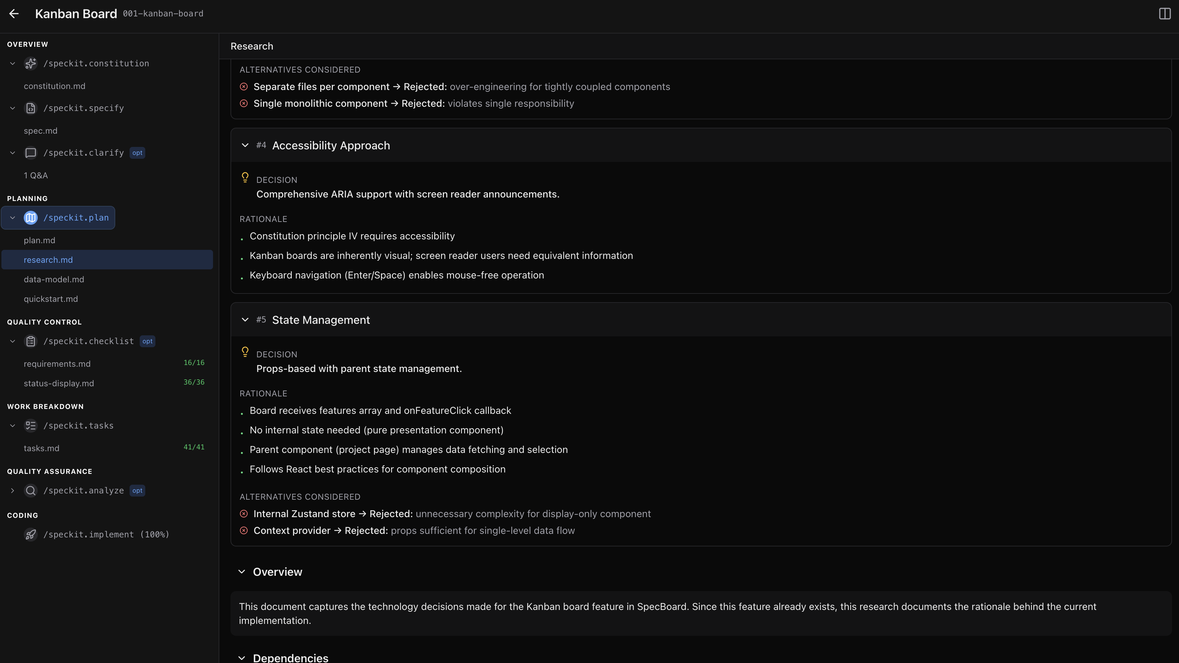View status-display.md 36/36 progress count
The height and width of the screenshot is (663, 1179).
pyautogui.click(x=194, y=382)
